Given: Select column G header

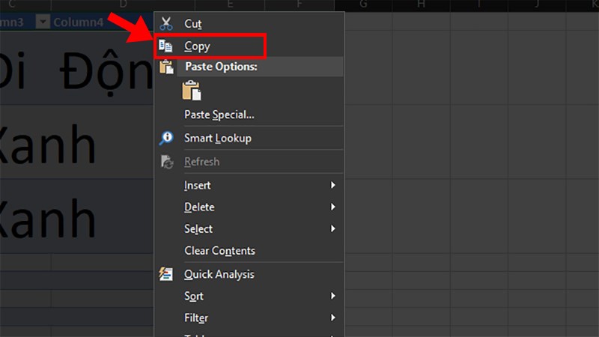Looking at the screenshot, I should pyautogui.click(x=363, y=4).
